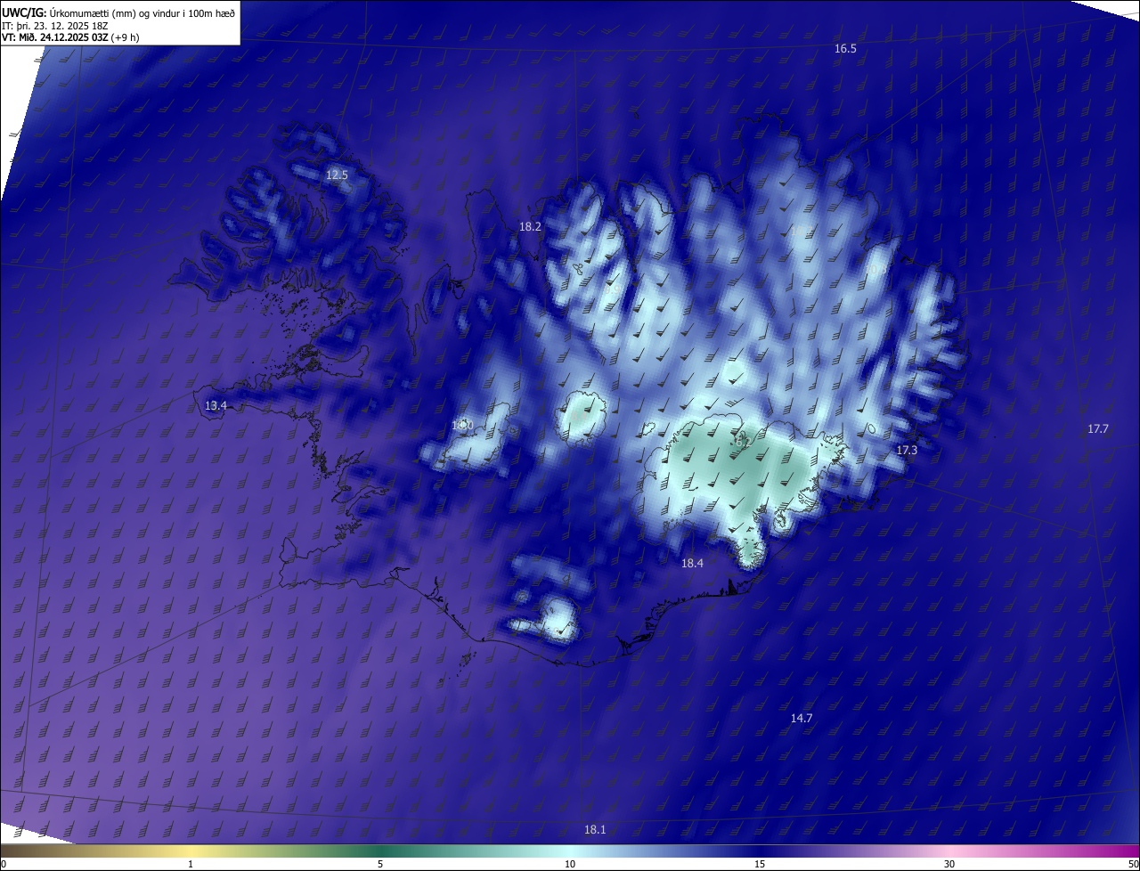Click the colorbar tick label 10
The width and height of the screenshot is (1140, 871).
(570, 864)
